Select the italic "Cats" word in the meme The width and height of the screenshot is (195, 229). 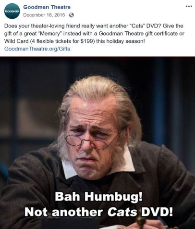(122, 212)
